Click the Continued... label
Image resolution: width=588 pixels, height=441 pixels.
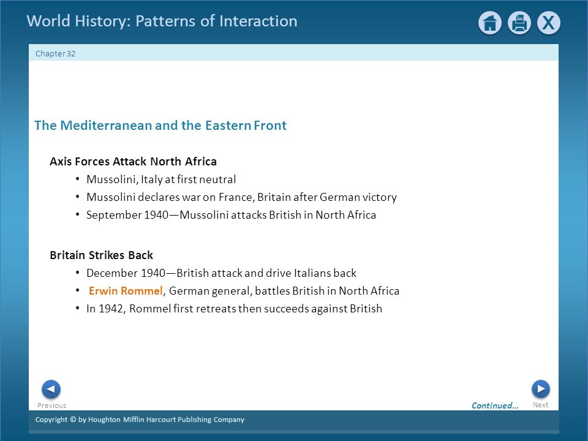pyautogui.click(x=495, y=405)
